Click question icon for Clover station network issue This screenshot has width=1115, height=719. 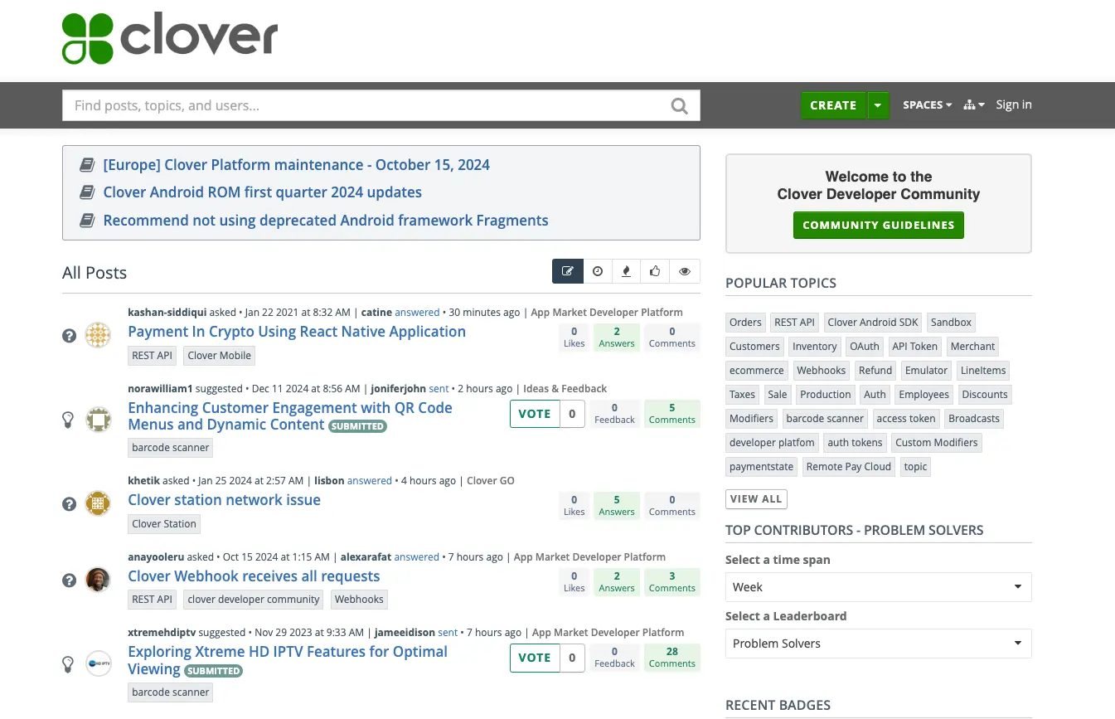[x=70, y=504]
